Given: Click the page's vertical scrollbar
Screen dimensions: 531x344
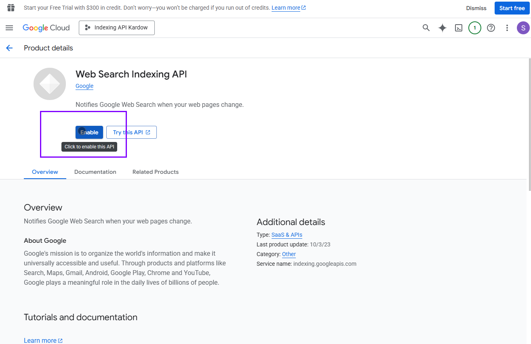Looking at the screenshot, I should tap(529, 125).
